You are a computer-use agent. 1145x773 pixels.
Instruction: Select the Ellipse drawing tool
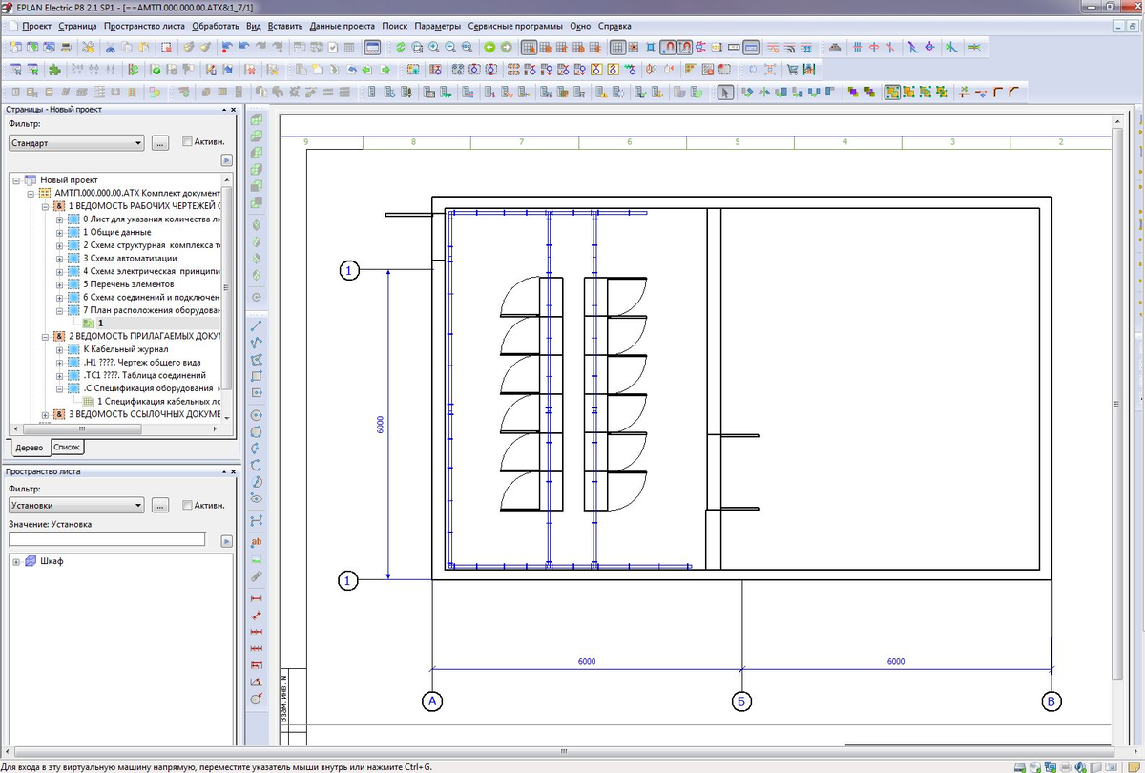(x=256, y=497)
